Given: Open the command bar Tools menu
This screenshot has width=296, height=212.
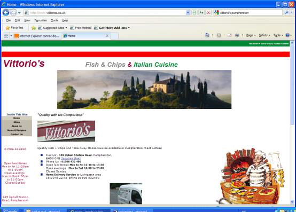Looking at the screenshot, I should coord(278,35).
